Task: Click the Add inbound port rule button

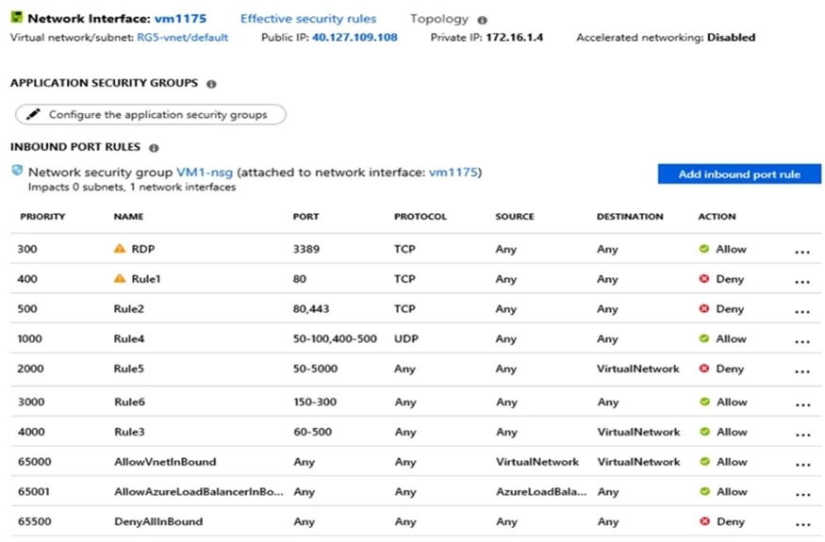Action: (x=739, y=174)
